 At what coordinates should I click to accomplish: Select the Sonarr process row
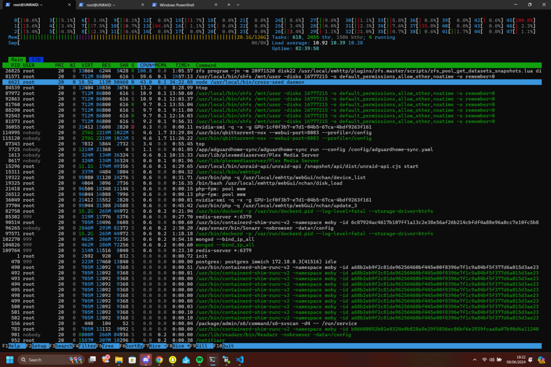(x=272, y=228)
